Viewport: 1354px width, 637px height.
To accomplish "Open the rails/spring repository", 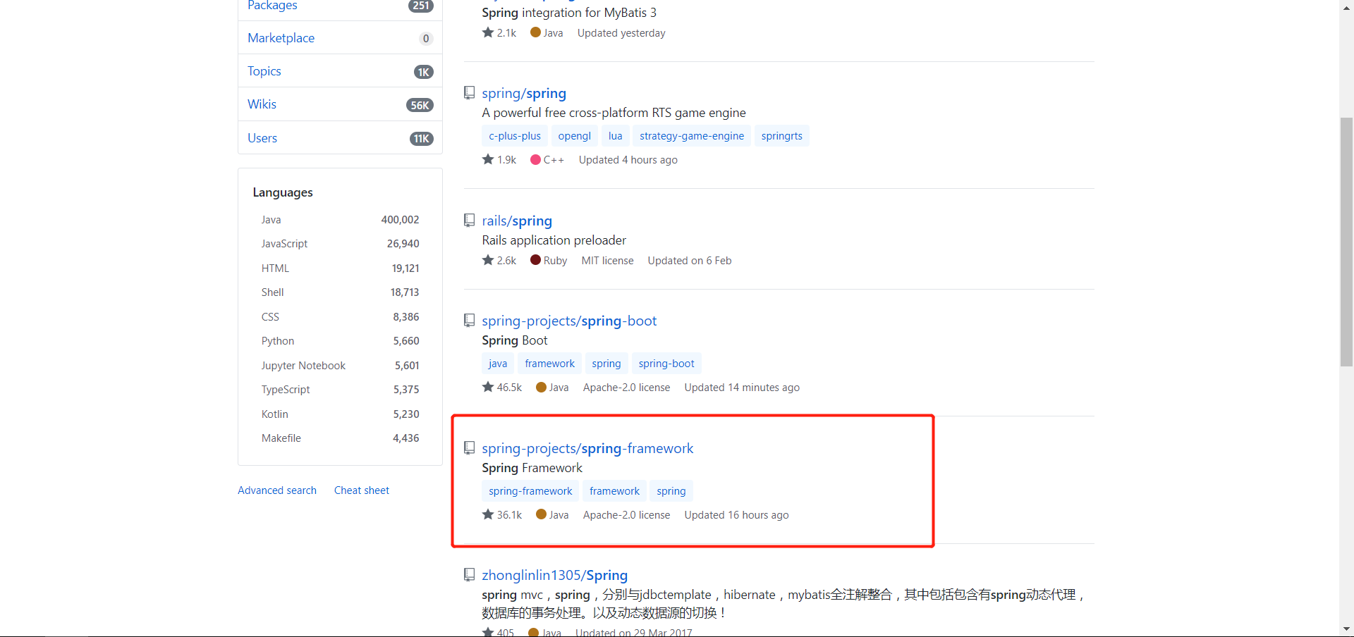I will 517,221.
